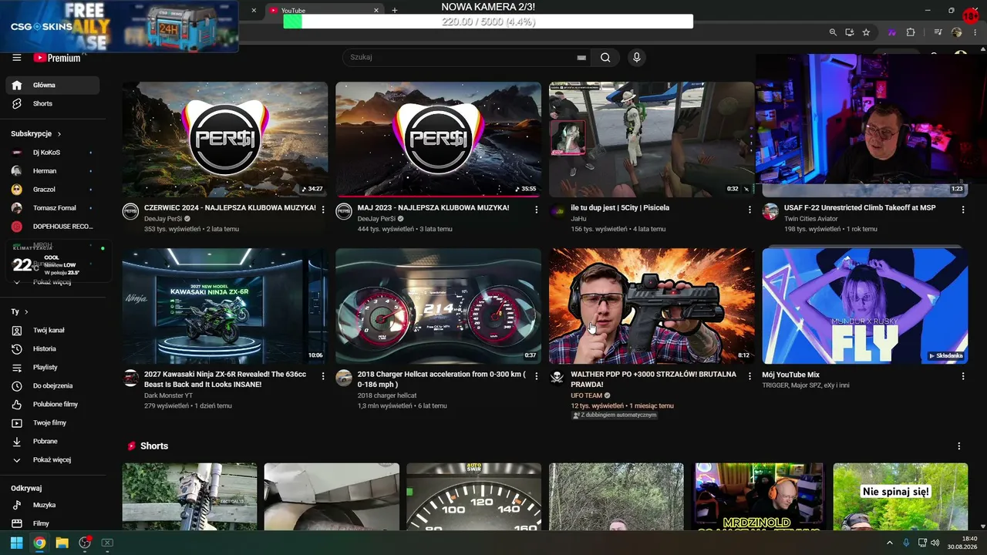Open the Shorts section options menu
This screenshot has height=555, width=987.
959,446
